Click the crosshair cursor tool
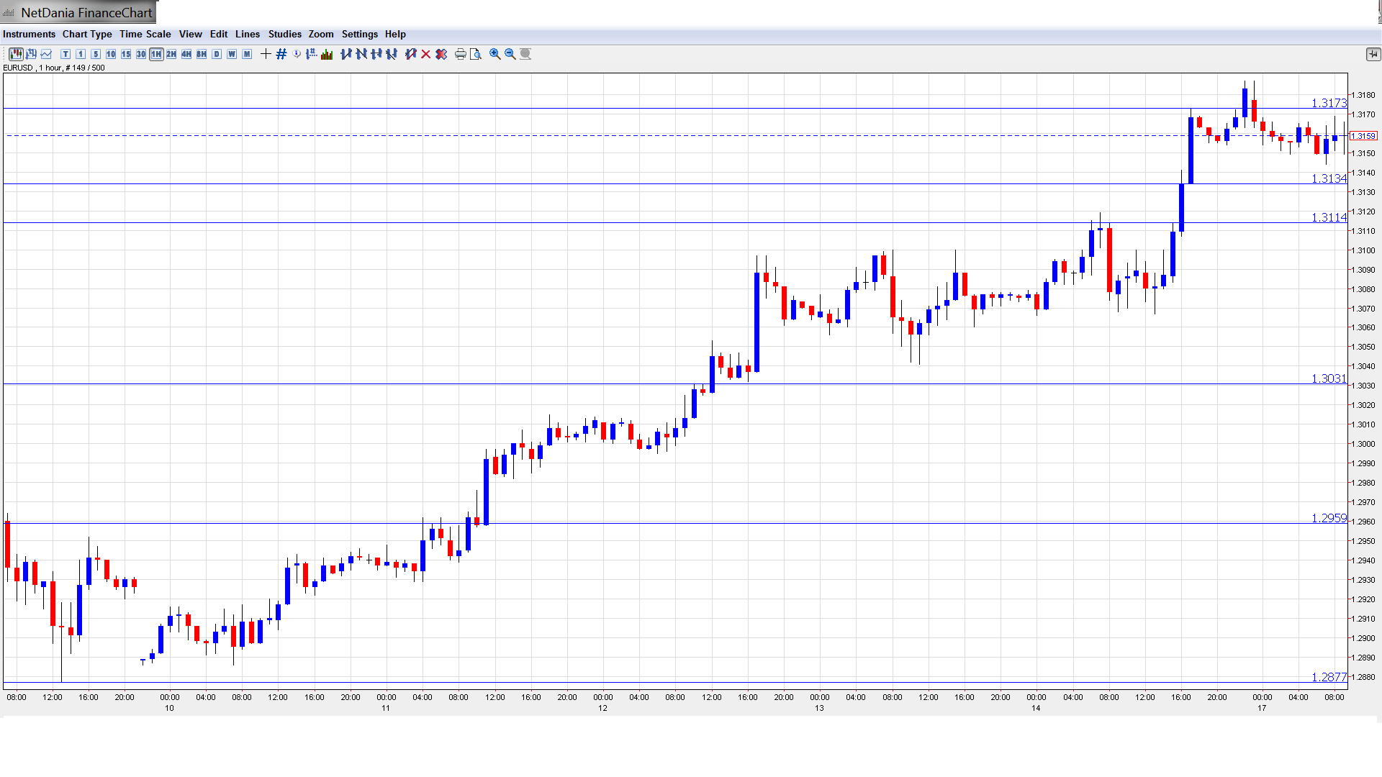 (x=266, y=54)
